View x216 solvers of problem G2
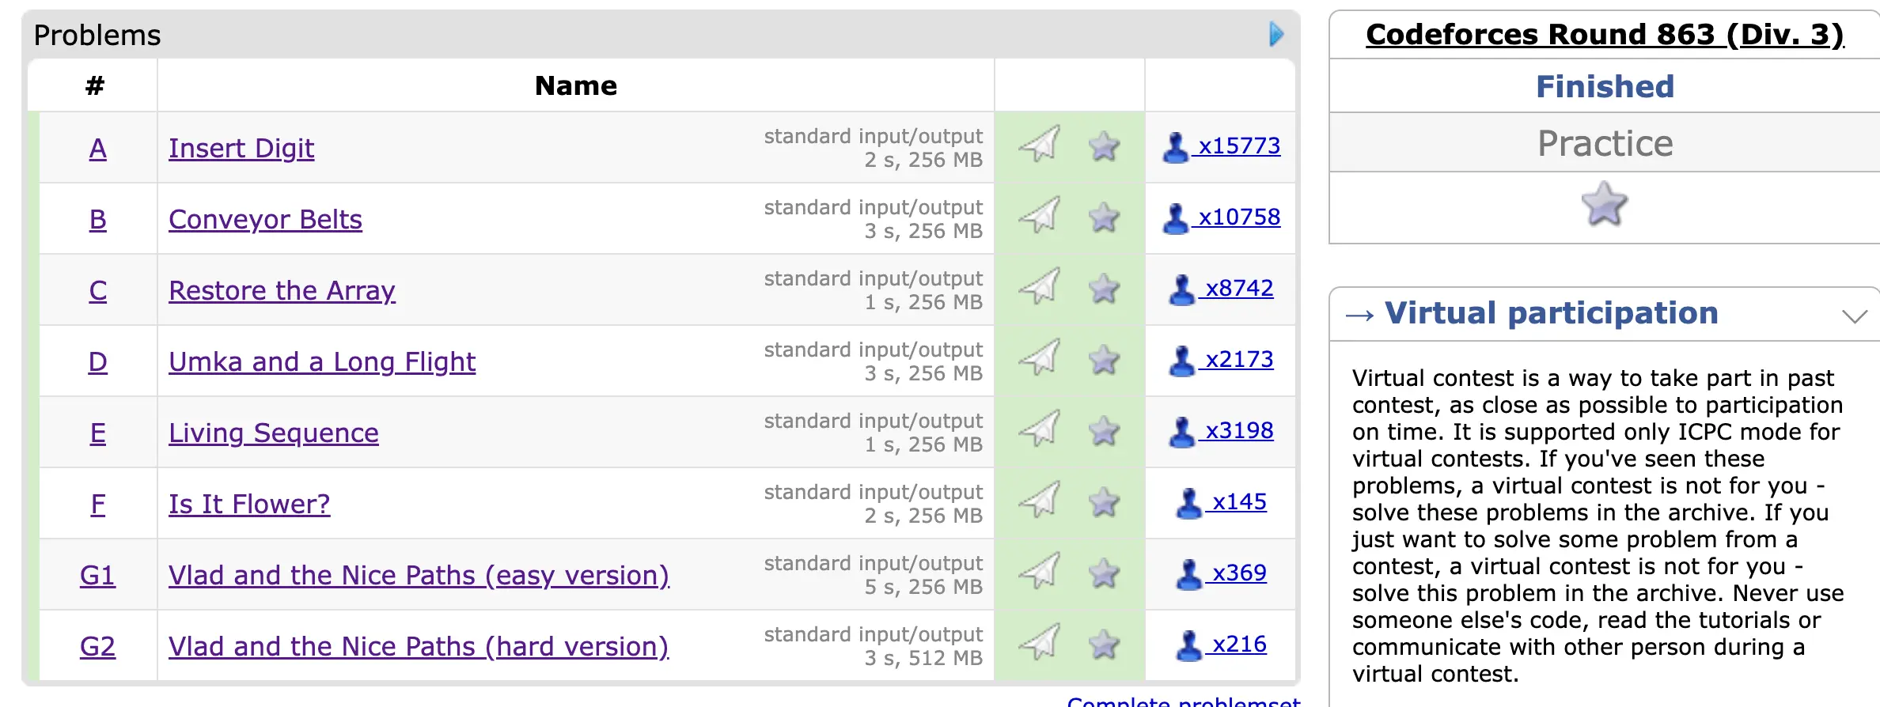The image size is (1880, 707). coord(1221,645)
